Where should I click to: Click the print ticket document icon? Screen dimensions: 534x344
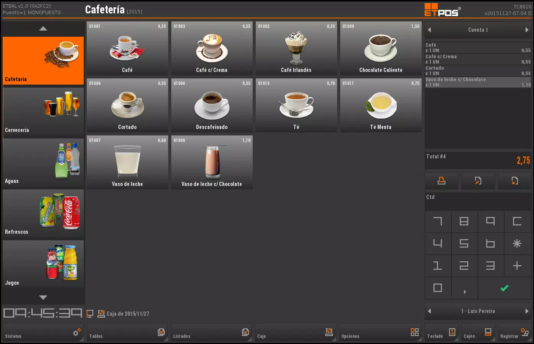pos(441,181)
